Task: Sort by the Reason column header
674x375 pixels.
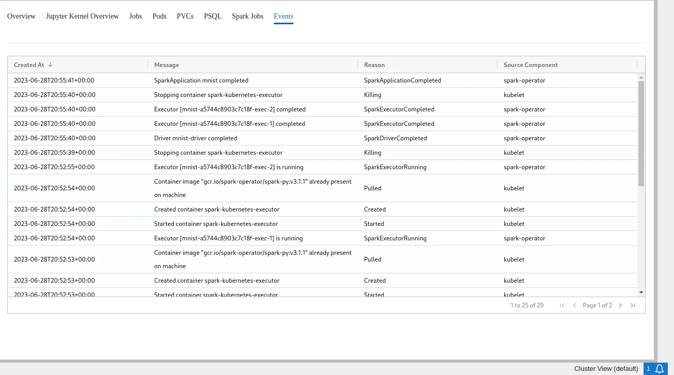Action: 374,65
